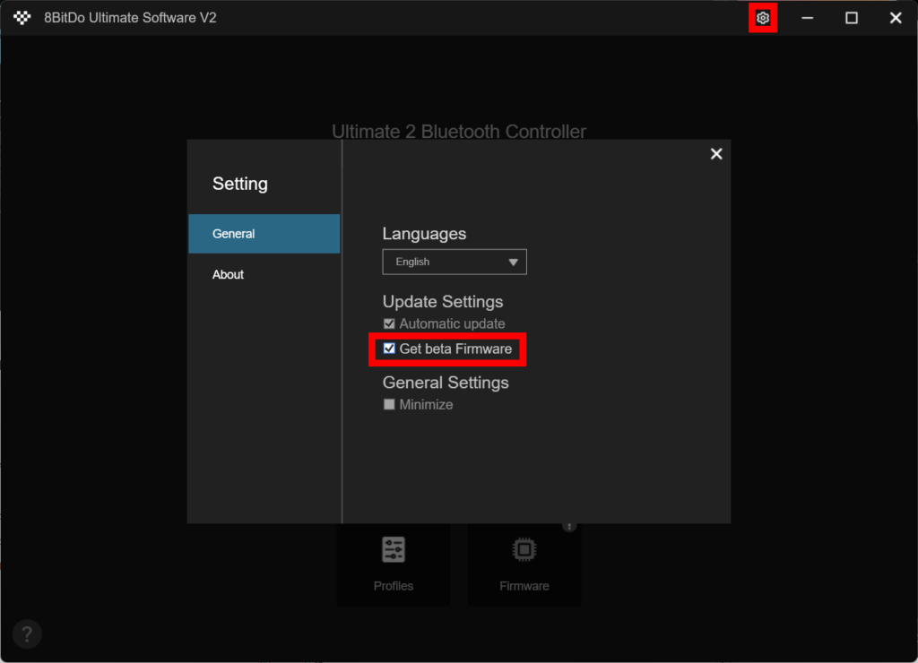Screen dimensions: 918x663
Task: Open the Languages dropdown
Action: click(454, 262)
